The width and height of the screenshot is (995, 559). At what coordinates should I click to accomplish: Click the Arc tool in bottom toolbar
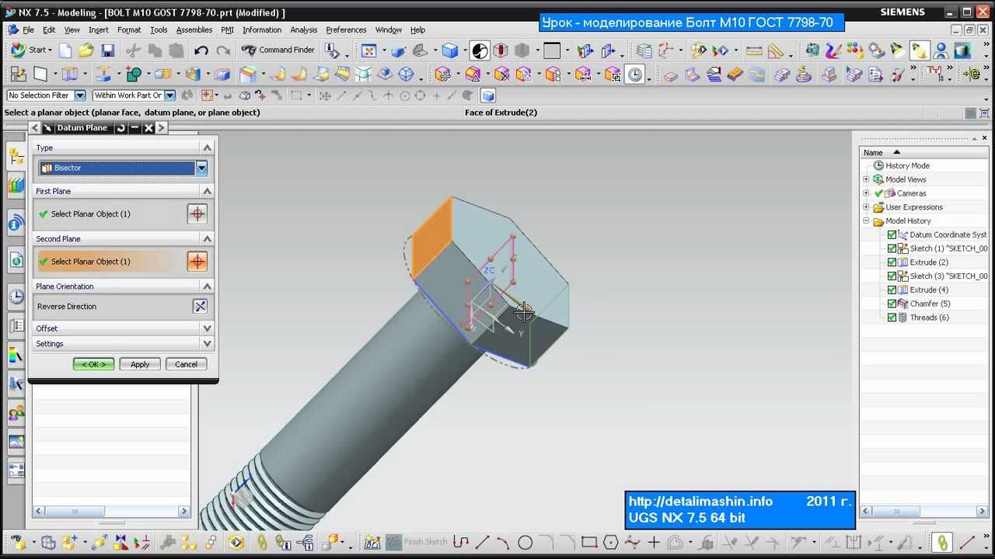click(x=504, y=542)
